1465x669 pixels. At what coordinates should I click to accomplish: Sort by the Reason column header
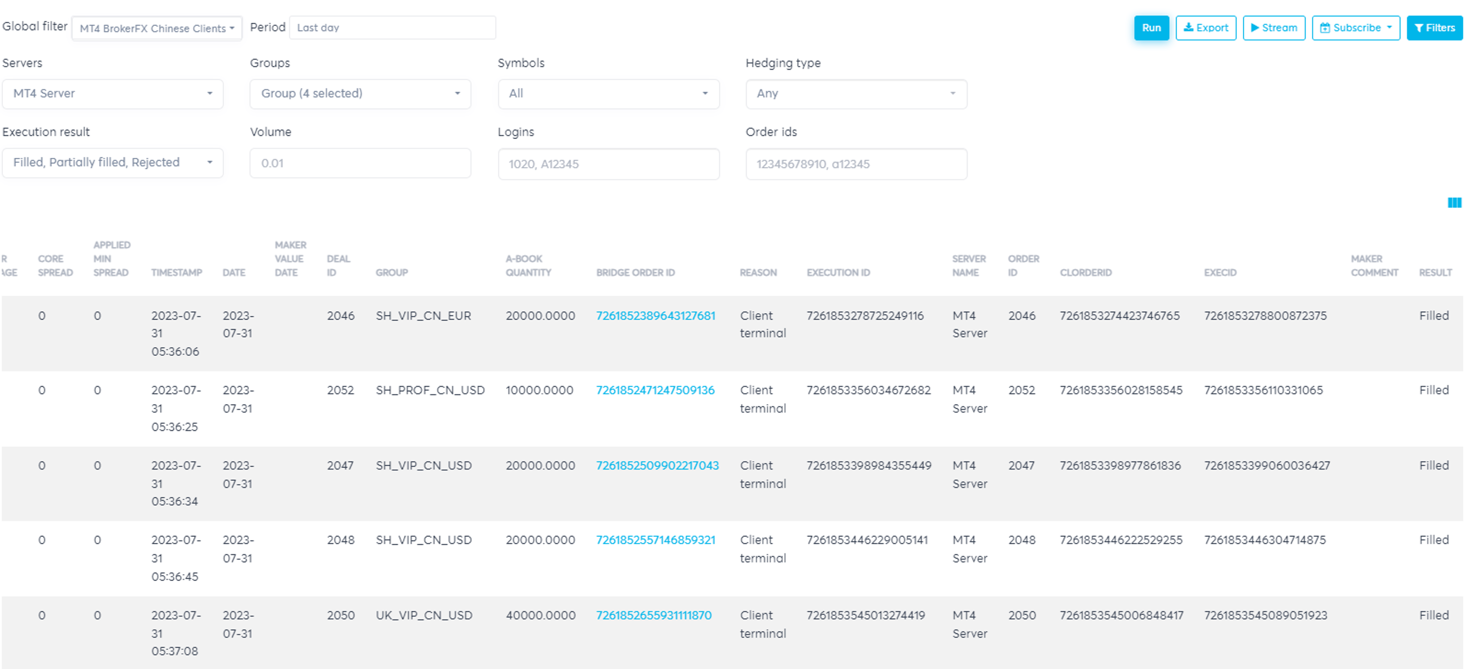tap(758, 273)
